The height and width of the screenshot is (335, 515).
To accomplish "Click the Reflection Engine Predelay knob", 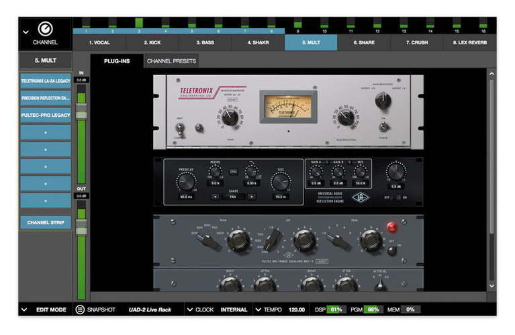I will [186, 183].
